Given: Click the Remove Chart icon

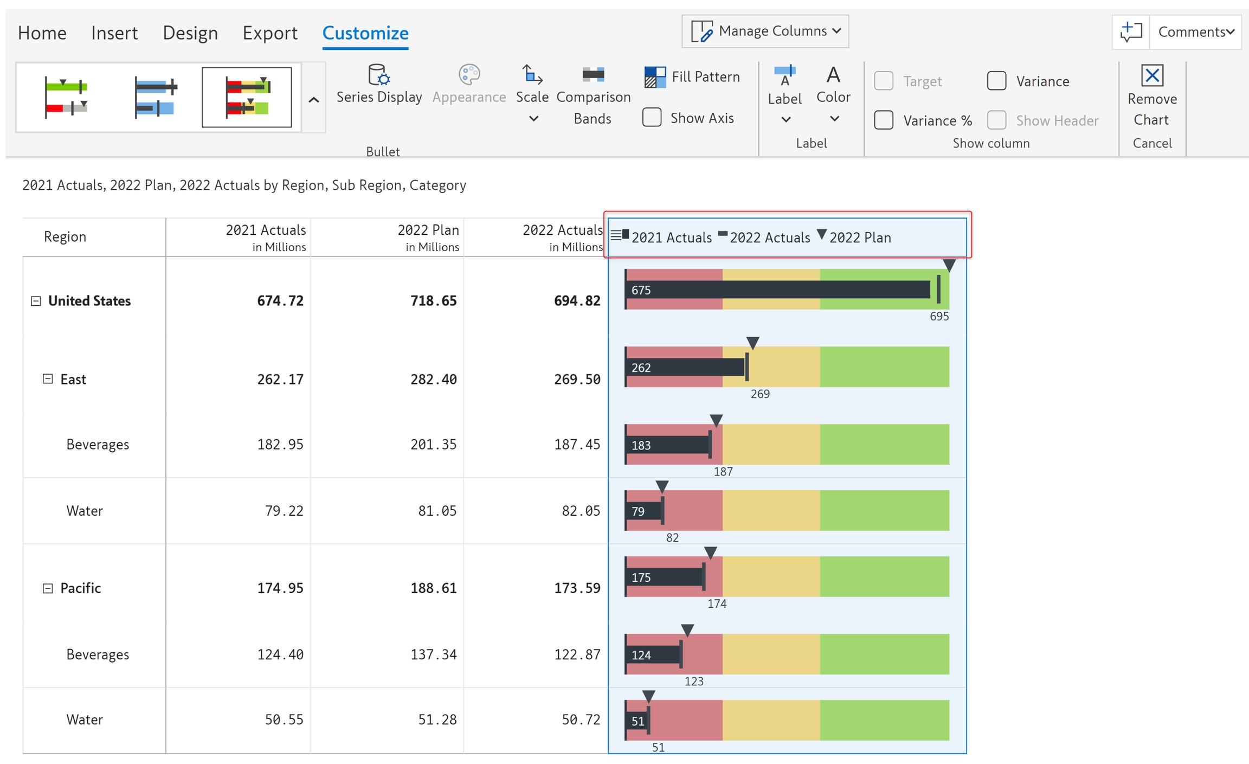Looking at the screenshot, I should pyautogui.click(x=1152, y=75).
